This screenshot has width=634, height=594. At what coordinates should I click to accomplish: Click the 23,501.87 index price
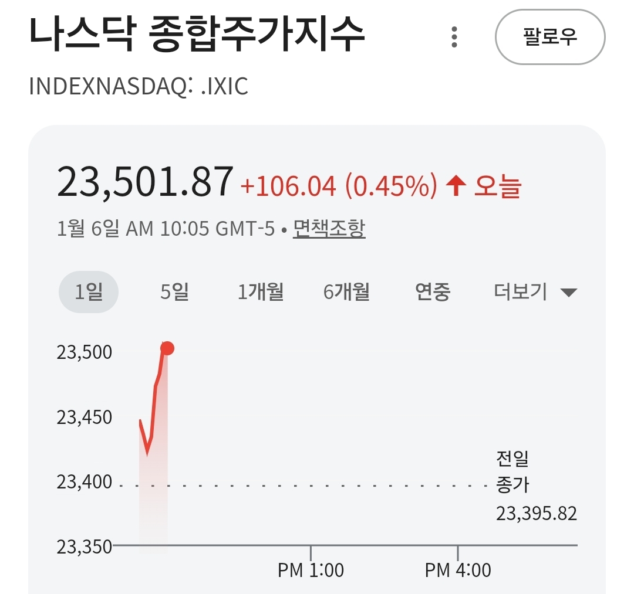point(145,182)
